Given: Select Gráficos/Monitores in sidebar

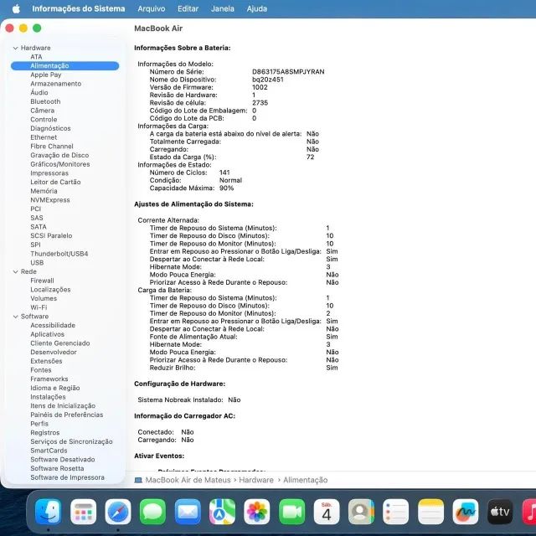Looking at the screenshot, I should coord(59,164).
